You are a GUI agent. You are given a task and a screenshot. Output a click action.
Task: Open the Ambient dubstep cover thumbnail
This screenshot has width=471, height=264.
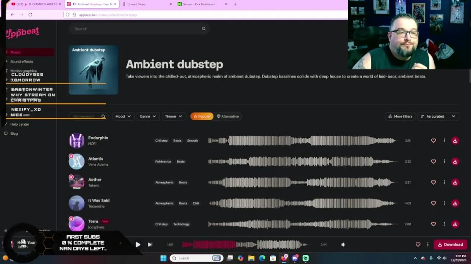tap(93, 70)
